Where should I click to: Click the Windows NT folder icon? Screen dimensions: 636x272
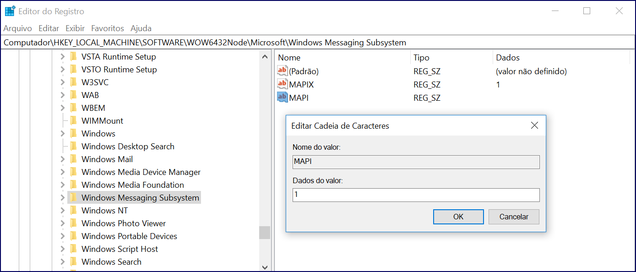pyautogui.click(x=73, y=211)
